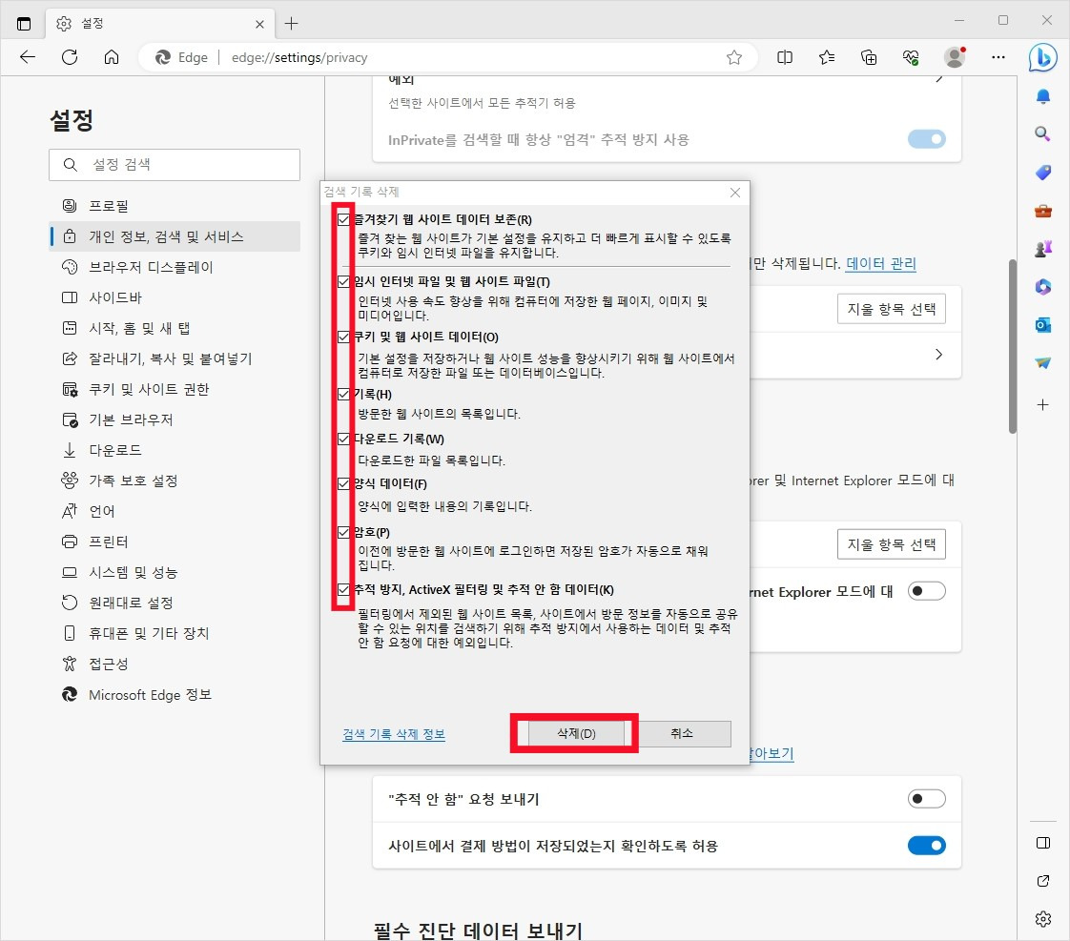Enable the 추적 안 함 요청 보내기 toggle
This screenshot has height=941, width=1070.
(x=926, y=798)
